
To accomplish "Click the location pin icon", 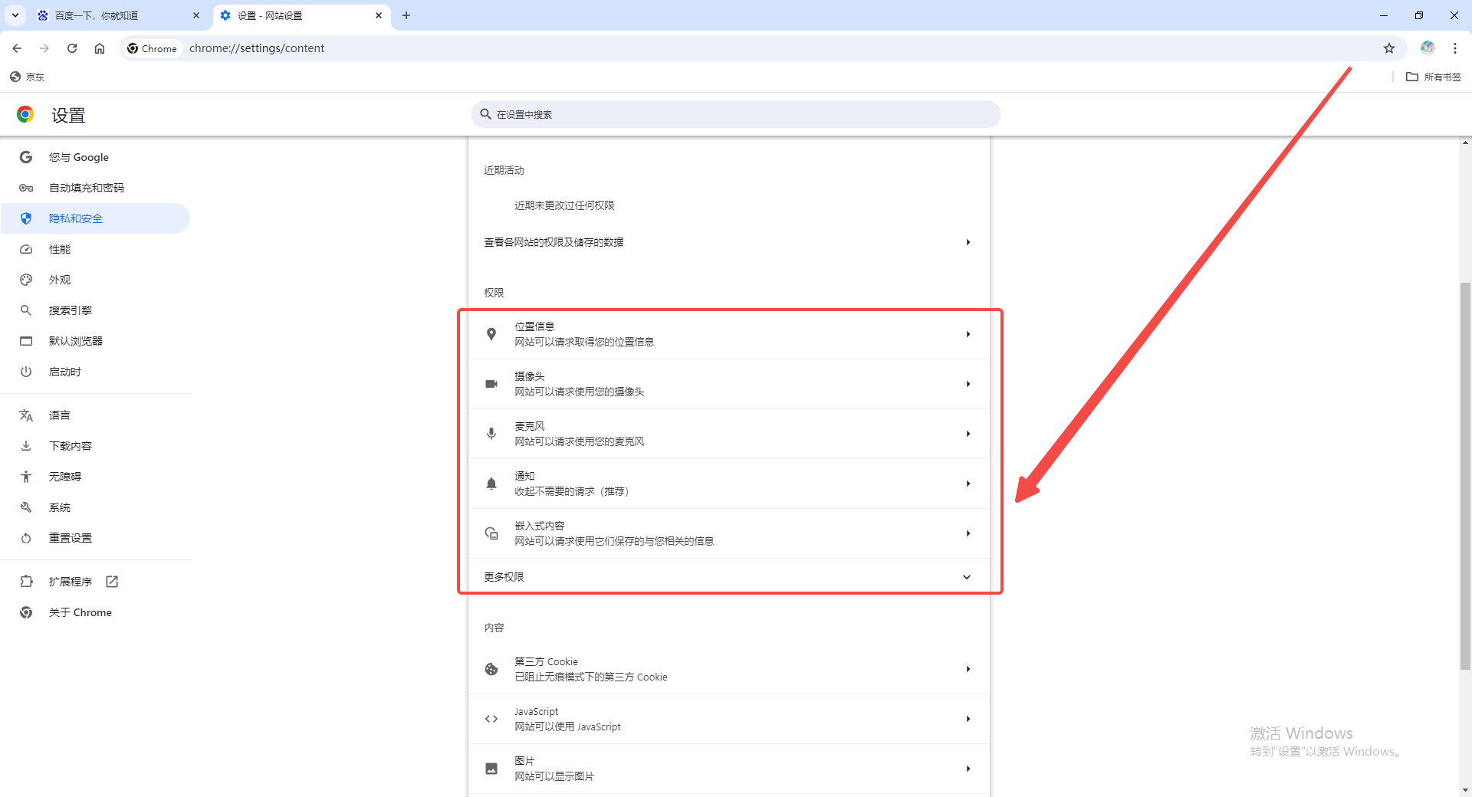I will click(x=491, y=334).
